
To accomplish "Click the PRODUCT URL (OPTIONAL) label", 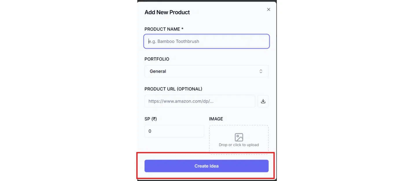I will point(173,89).
